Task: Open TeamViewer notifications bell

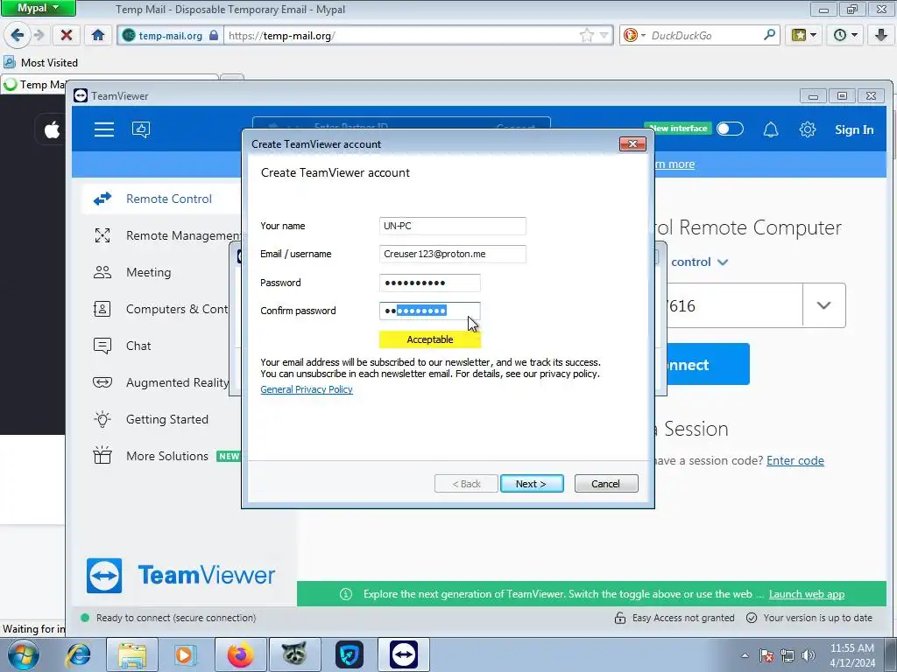Action: tap(771, 129)
